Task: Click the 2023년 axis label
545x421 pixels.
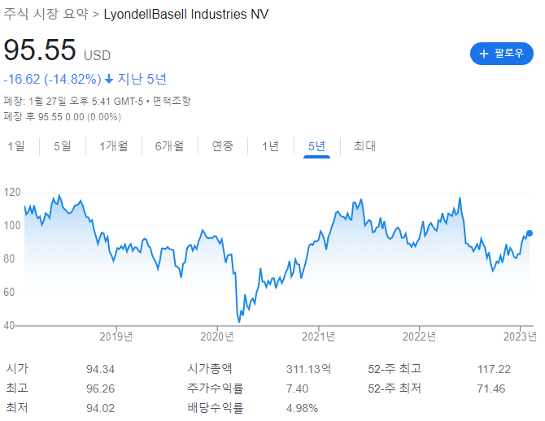Action: 520,336
